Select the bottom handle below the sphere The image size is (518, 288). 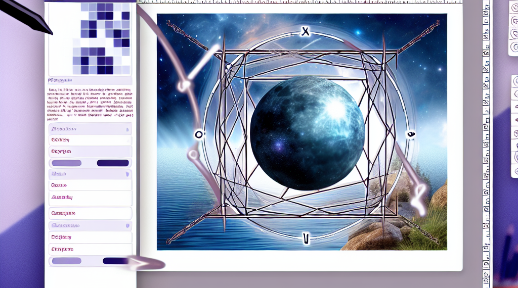pos(305,237)
